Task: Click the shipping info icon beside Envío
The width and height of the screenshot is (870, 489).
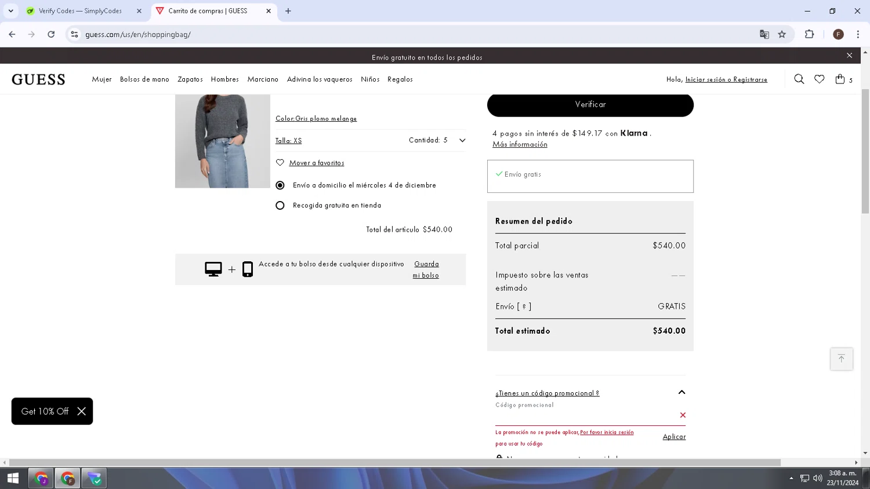Action: 524,306
